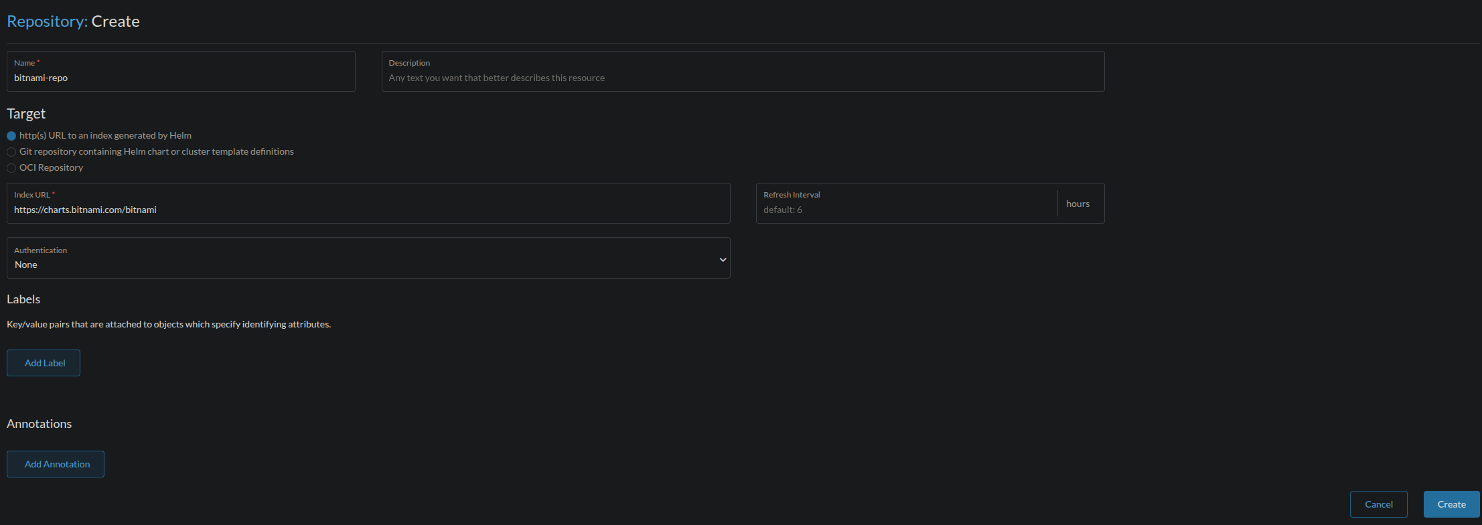Cancel the repository creation
This screenshot has width=1482, height=525.
click(x=1378, y=504)
